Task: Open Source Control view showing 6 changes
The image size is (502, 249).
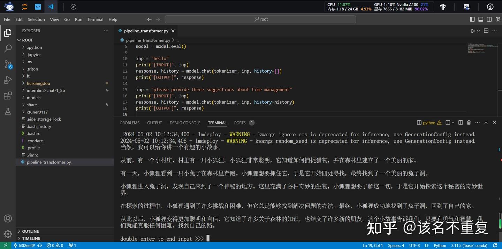Action: 8,64
